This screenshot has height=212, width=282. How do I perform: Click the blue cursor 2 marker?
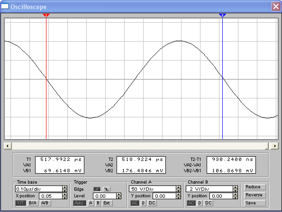point(222,16)
